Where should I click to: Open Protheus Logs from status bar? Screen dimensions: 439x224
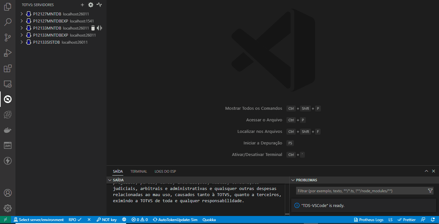tap(369, 220)
